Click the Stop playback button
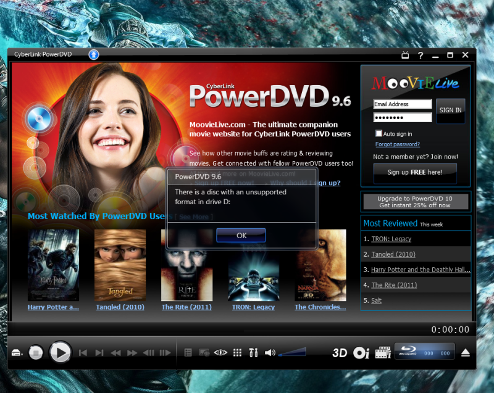Image resolution: width=494 pixels, height=393 pixels. click(x=36, y=352)
